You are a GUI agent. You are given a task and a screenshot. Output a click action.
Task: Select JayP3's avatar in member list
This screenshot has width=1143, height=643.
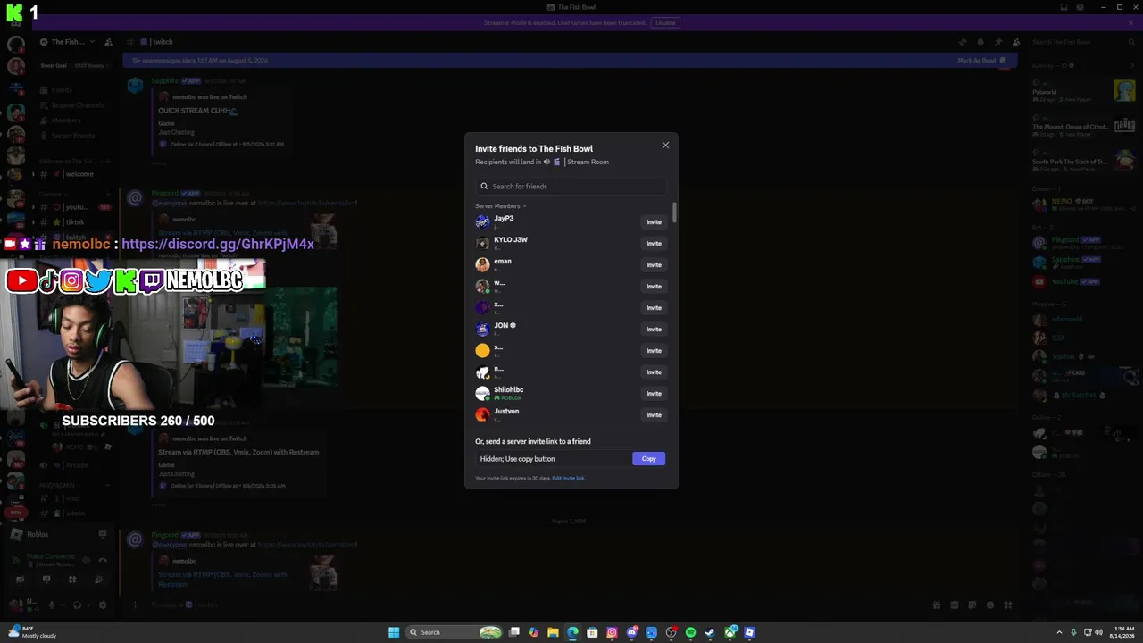(x=482, y=221)
